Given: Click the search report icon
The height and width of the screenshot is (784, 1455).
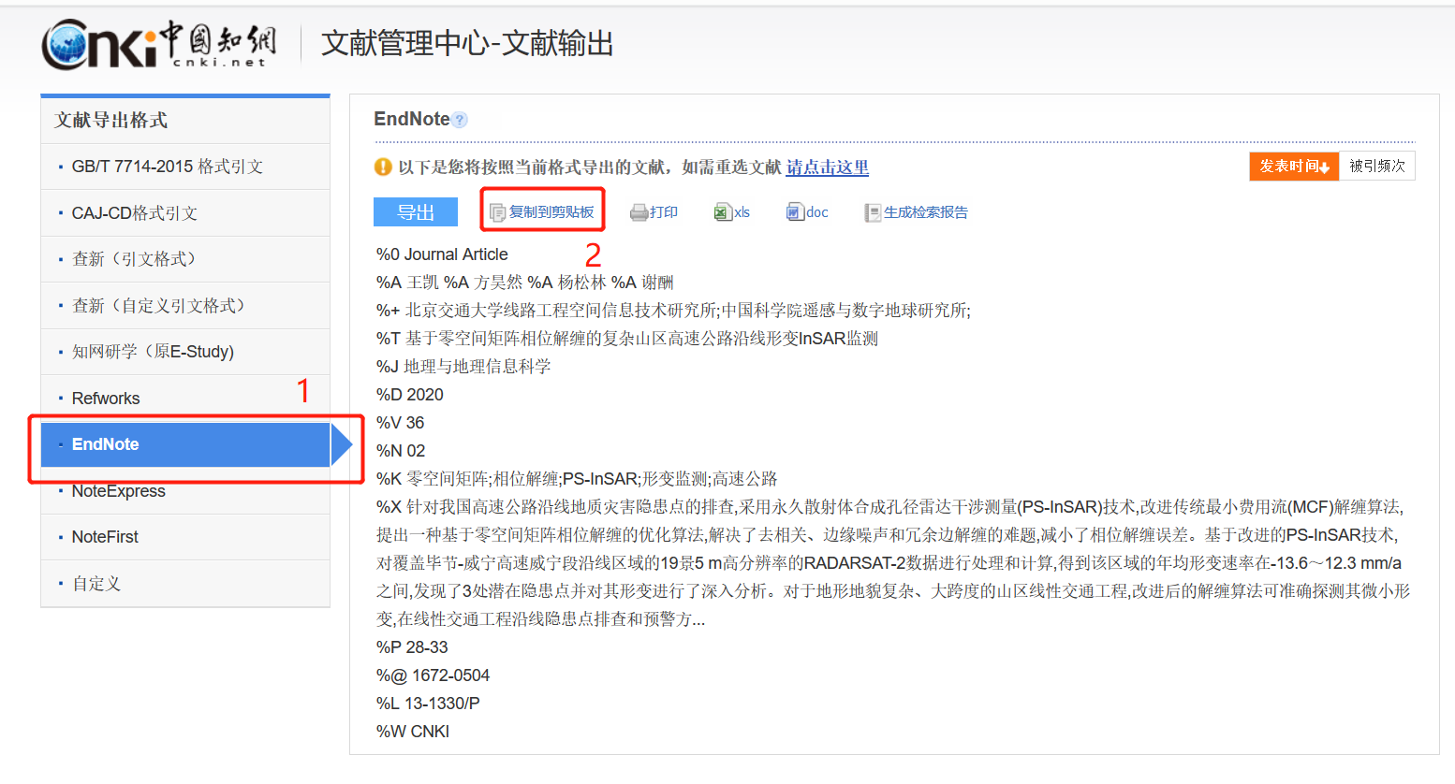Looking at the screenshot, I should click(x=873, y=212).
